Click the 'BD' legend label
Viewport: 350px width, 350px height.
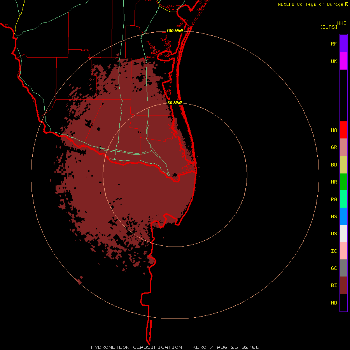pyautogui.click(x=334, y=165)
